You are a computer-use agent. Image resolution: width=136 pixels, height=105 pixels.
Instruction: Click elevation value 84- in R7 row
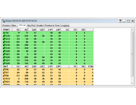tap(18, 73)
